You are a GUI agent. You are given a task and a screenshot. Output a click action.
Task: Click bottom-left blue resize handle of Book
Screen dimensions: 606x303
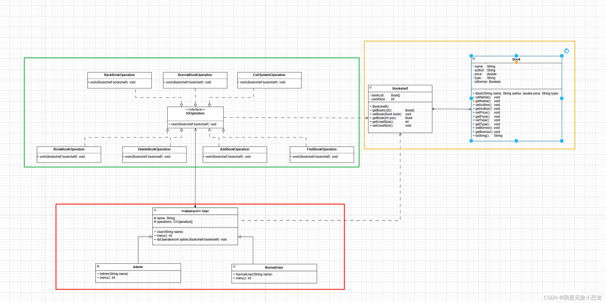pyautogui.click(x=471, y=141)
